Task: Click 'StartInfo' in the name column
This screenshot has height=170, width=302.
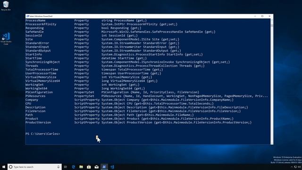Action: tap(34, 55)
